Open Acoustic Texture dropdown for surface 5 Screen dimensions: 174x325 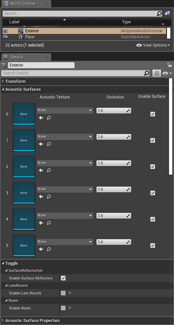click(x=65, y=242)
